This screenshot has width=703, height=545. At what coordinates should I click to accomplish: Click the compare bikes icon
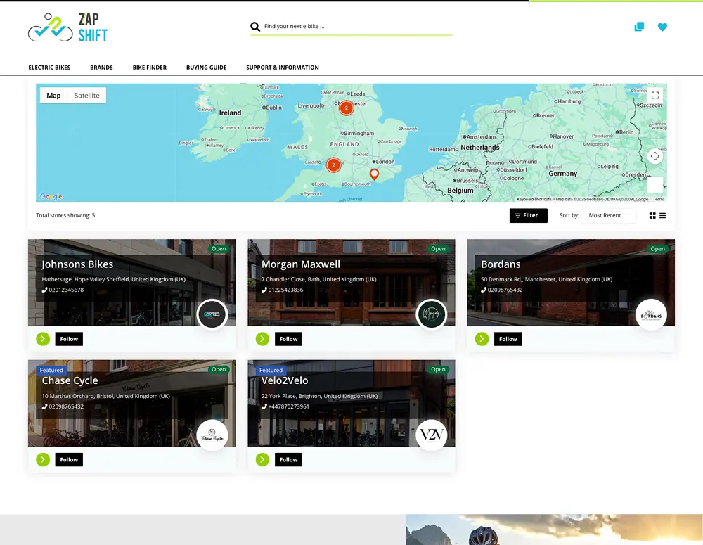[x=638, y=26]
